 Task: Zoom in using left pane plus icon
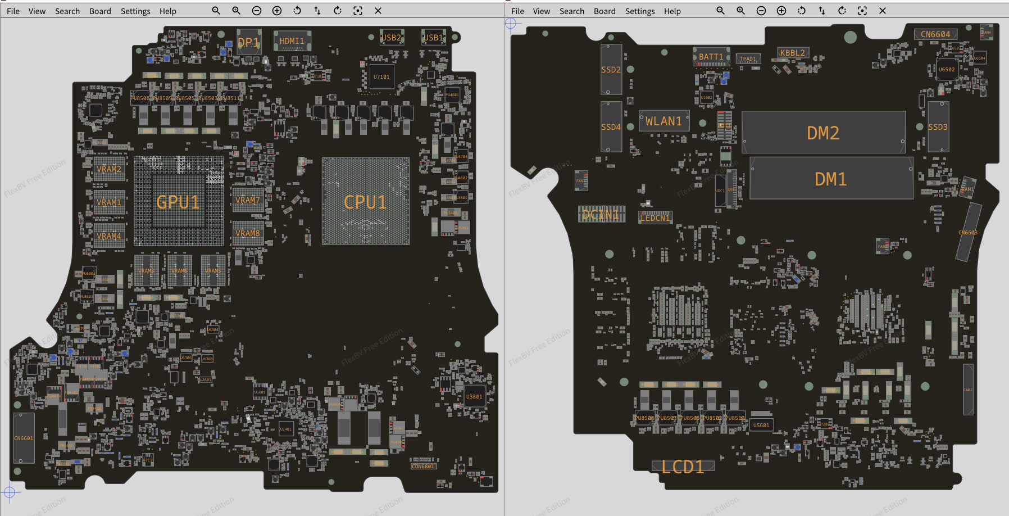tap(277, 11)
